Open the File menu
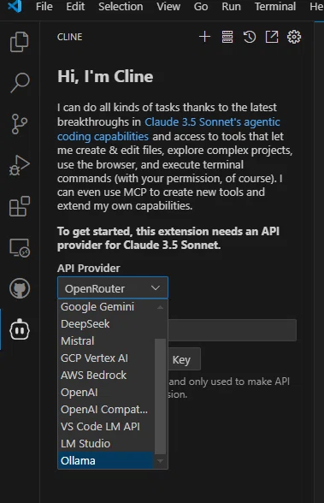 point(44,7)
